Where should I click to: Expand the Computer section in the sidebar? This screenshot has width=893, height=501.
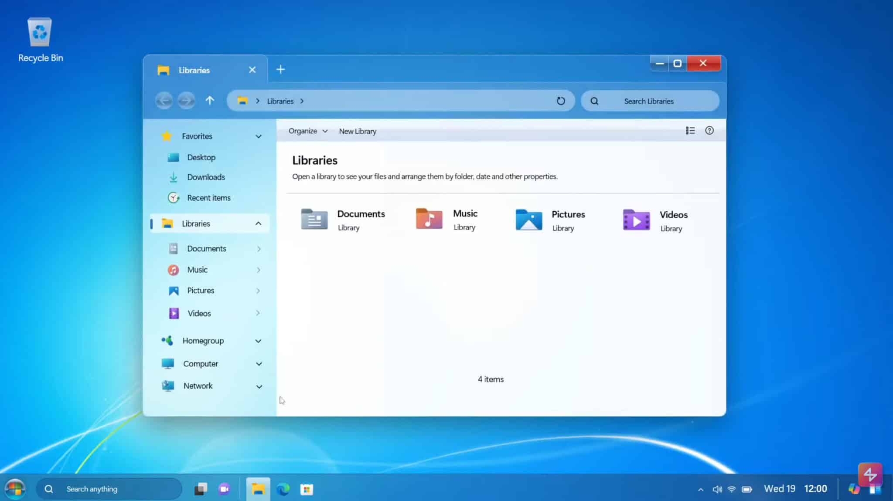259,363
